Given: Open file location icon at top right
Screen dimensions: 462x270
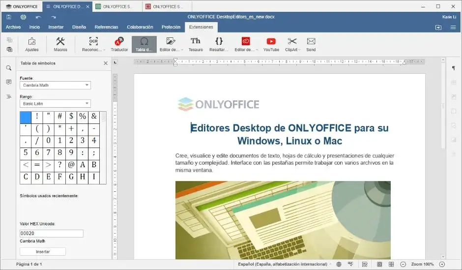Looking at the screenshot, I should [x=438, y=27].
